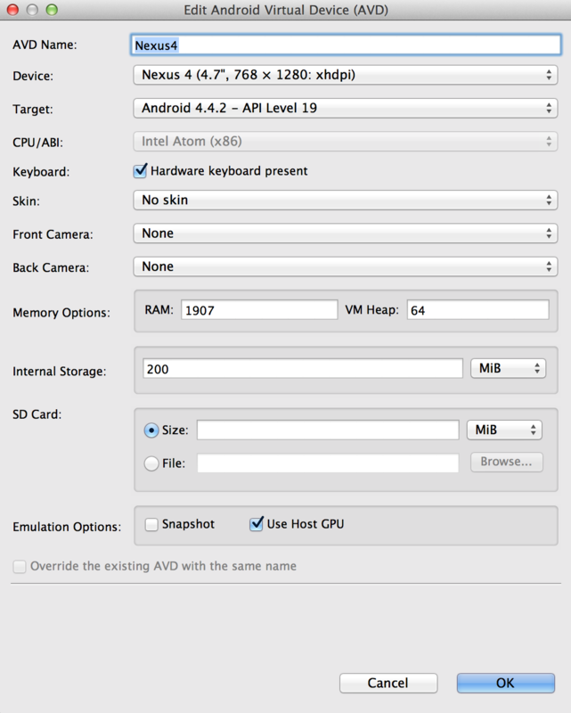The width and height of the screenshot is (571, 713).
Task: Select the SD Card Size radio button
Action: point(151,430)
